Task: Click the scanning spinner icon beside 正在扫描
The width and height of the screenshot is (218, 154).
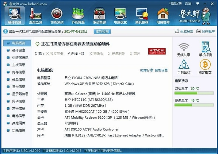Action: (37, 44)
